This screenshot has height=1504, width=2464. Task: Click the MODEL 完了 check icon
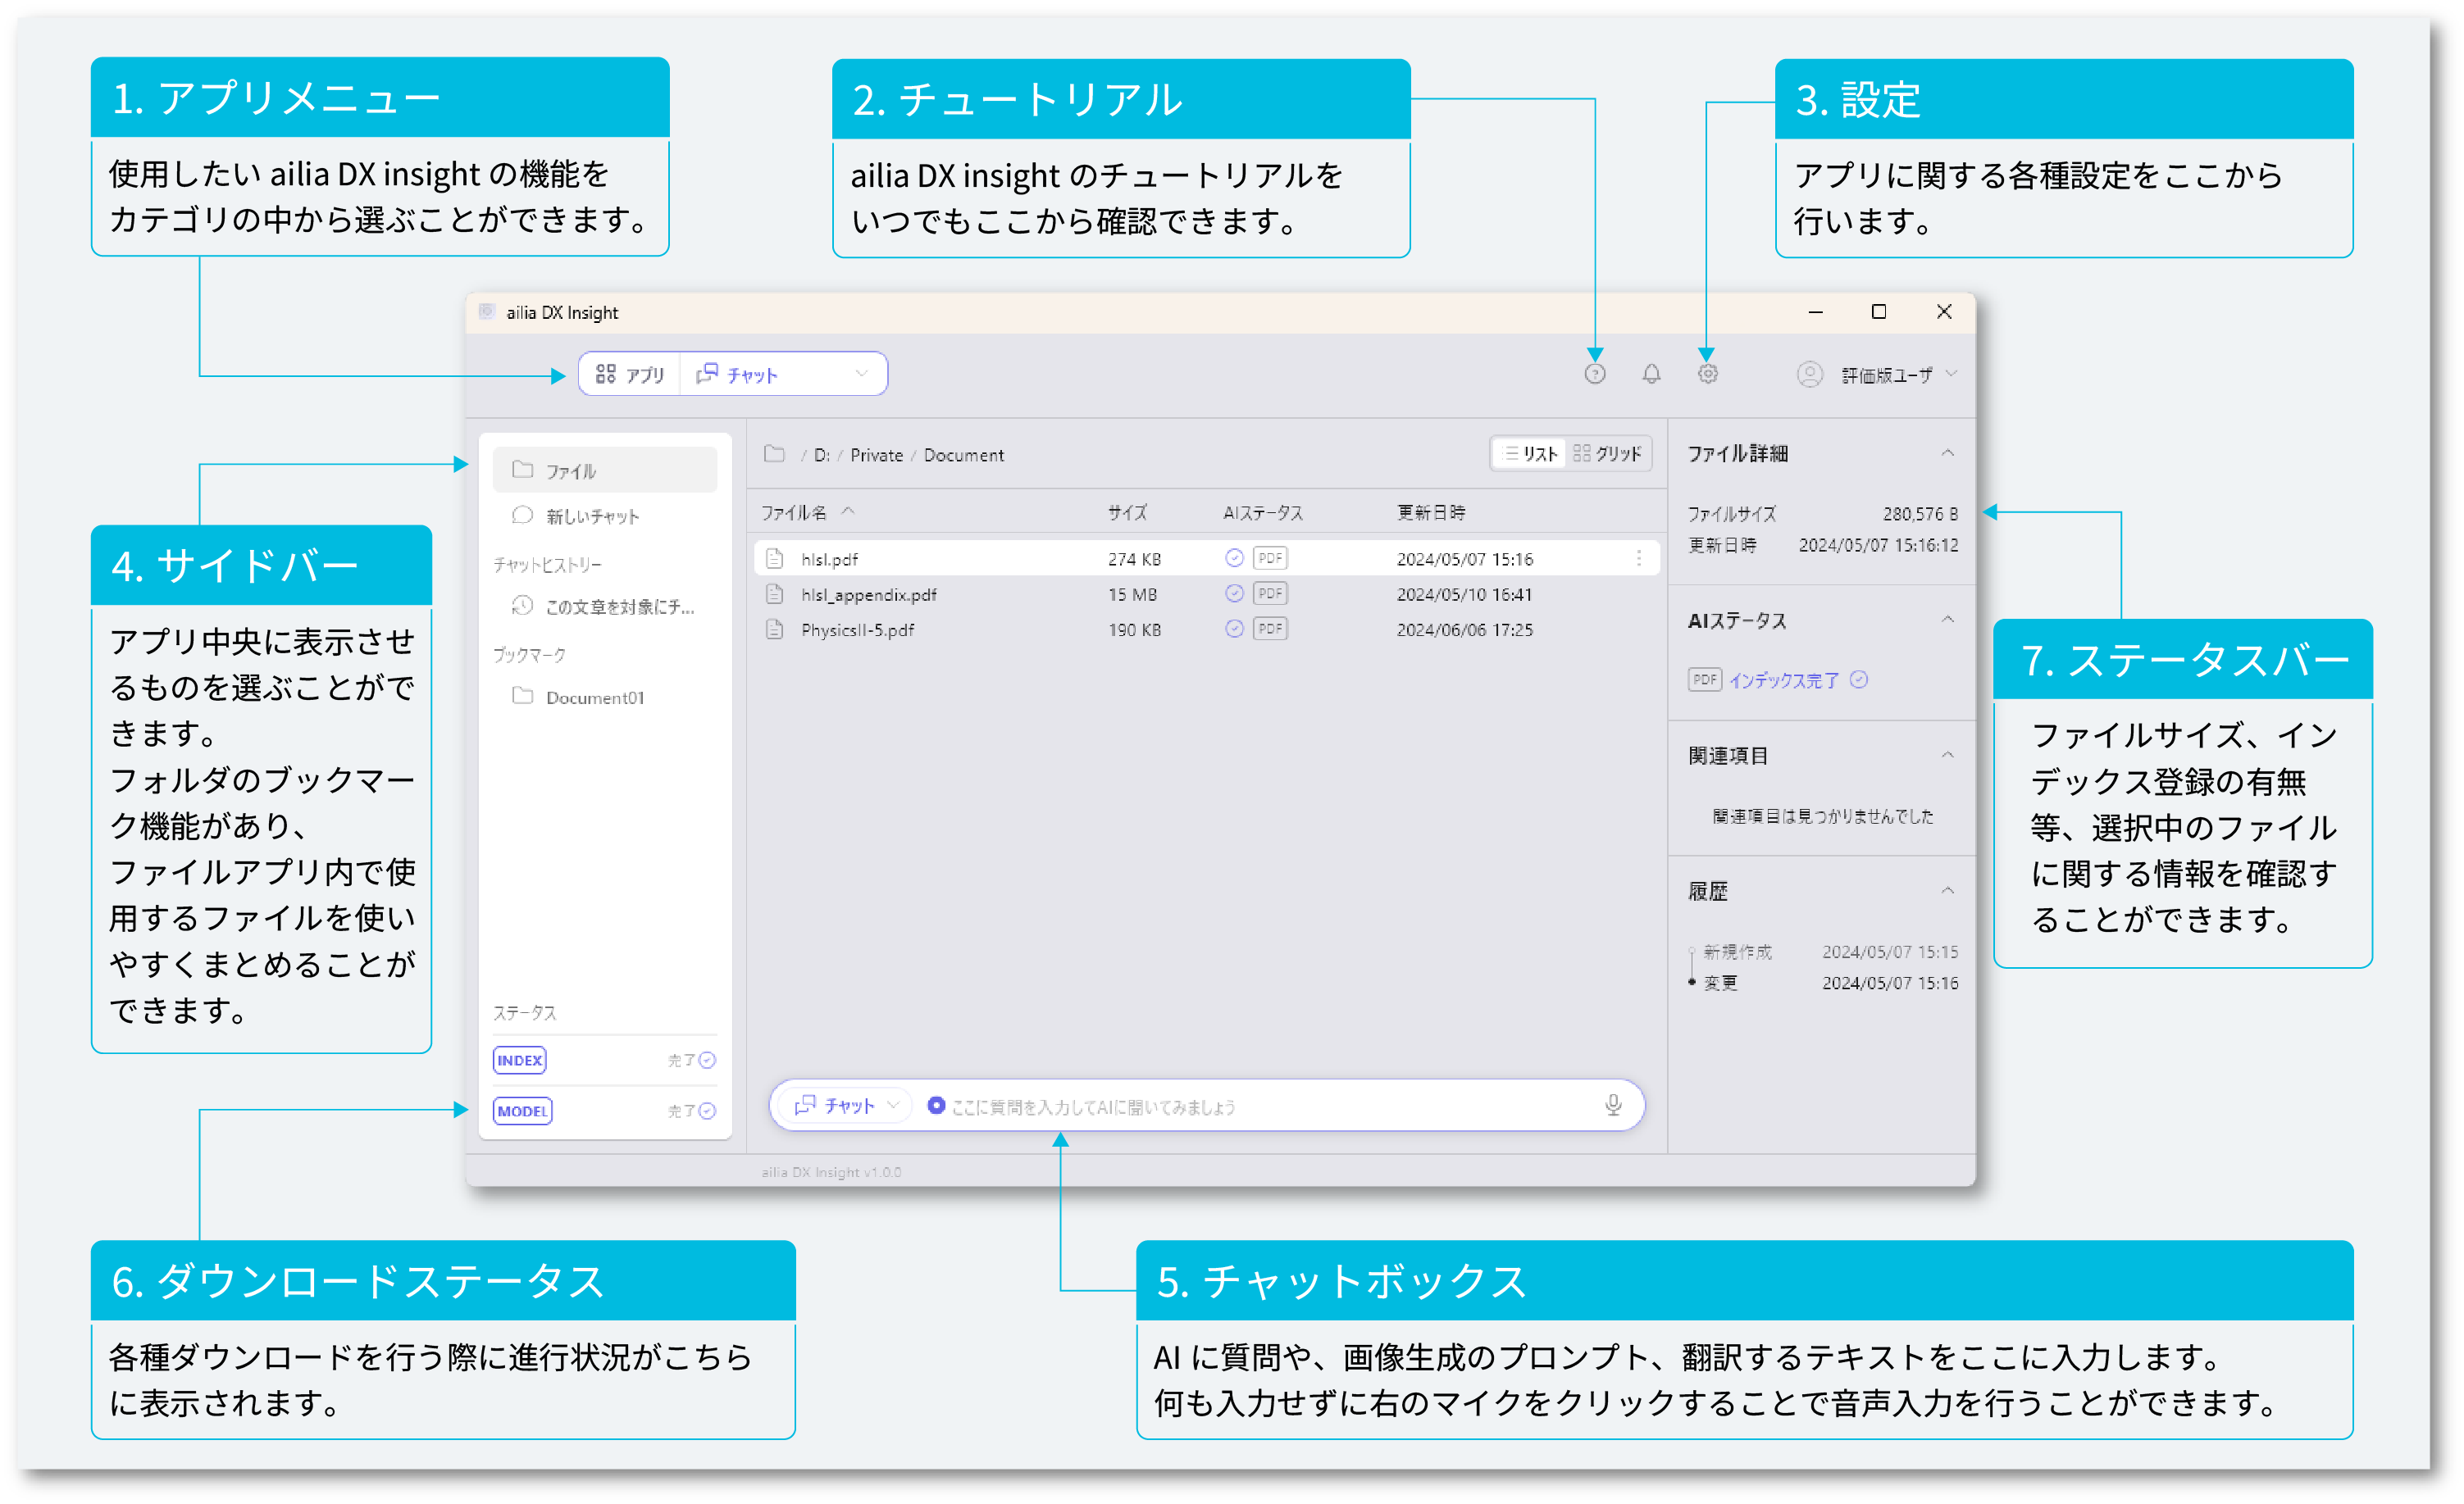point(707,1111)
